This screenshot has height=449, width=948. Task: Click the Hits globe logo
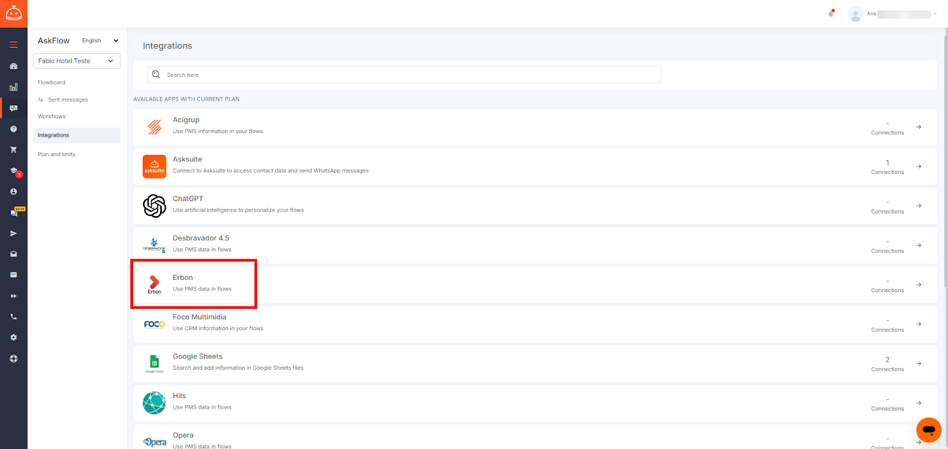point(155,403)
